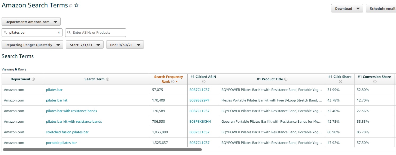
Task: Open "pilates bar with resistance bands" link
Action: click(72, 111)
